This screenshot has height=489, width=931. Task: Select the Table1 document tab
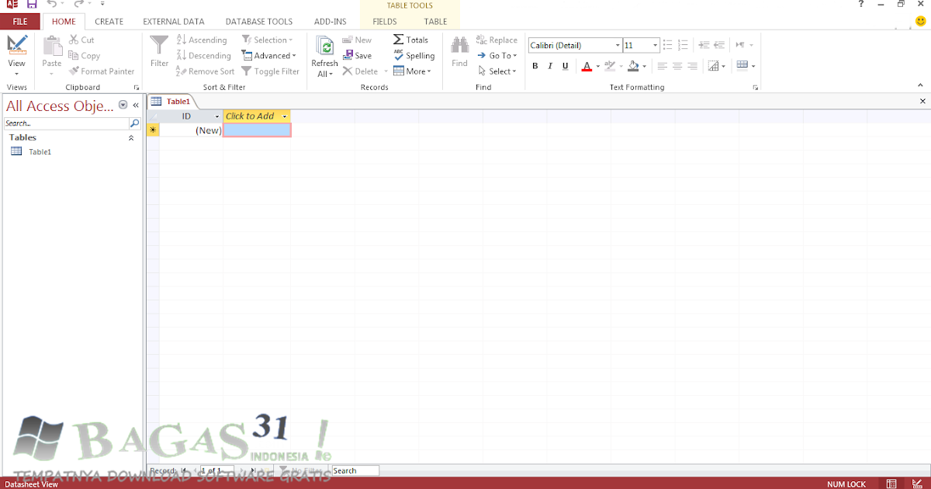[x=171, y=102]
